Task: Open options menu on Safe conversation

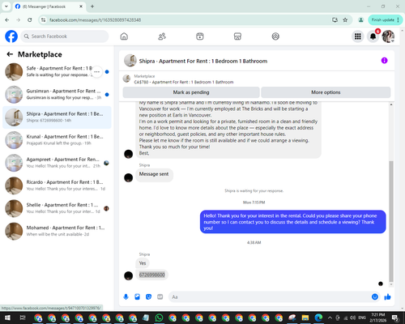Action: click(97, 72)
